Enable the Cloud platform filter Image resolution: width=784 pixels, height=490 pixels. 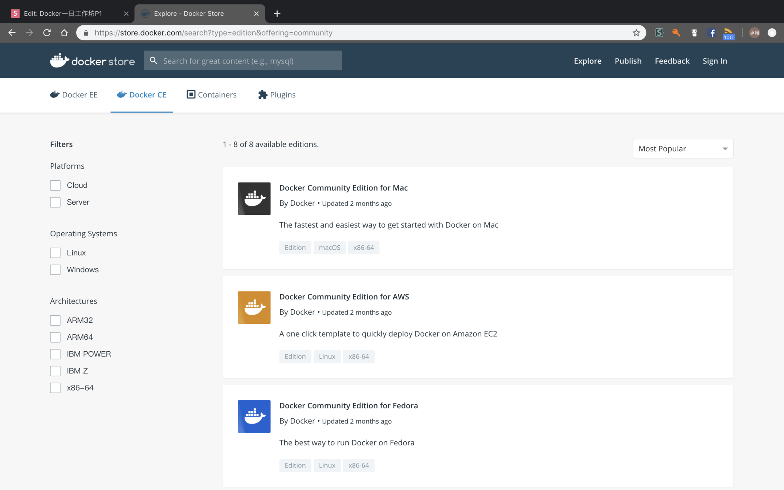(55, 185)
